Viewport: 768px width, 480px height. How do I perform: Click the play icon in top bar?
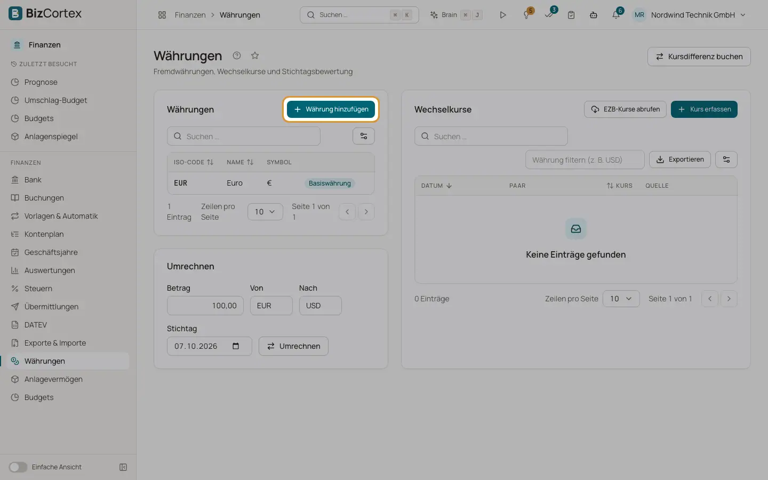tap(503, 15)
